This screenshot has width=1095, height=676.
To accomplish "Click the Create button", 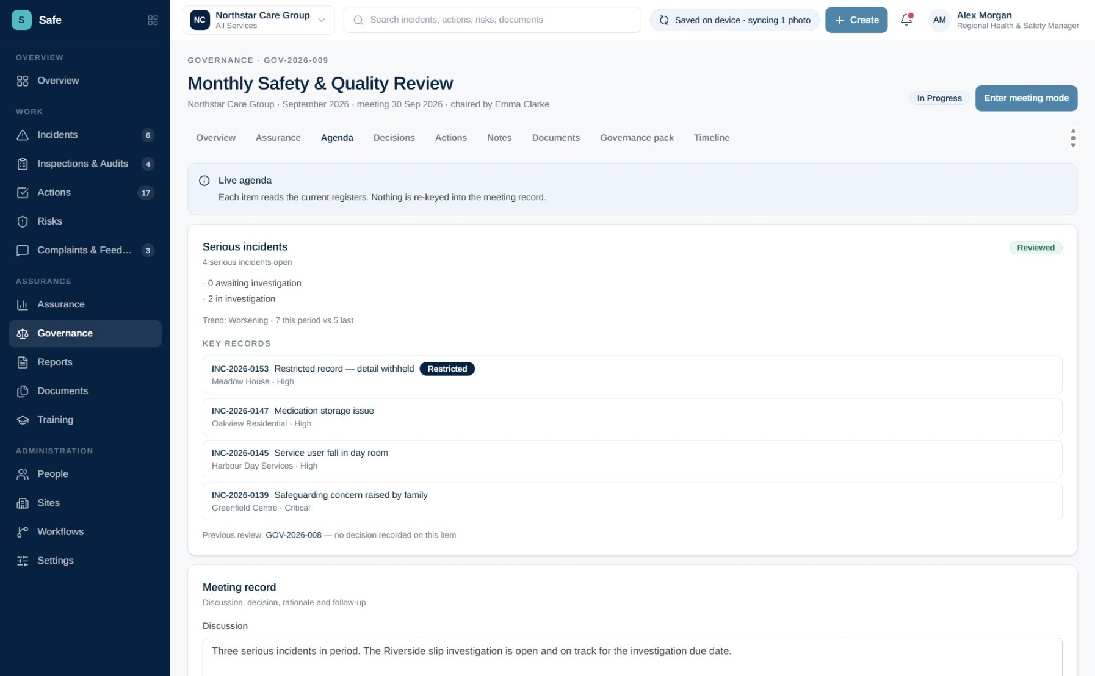I will click(x=856, y=20).
